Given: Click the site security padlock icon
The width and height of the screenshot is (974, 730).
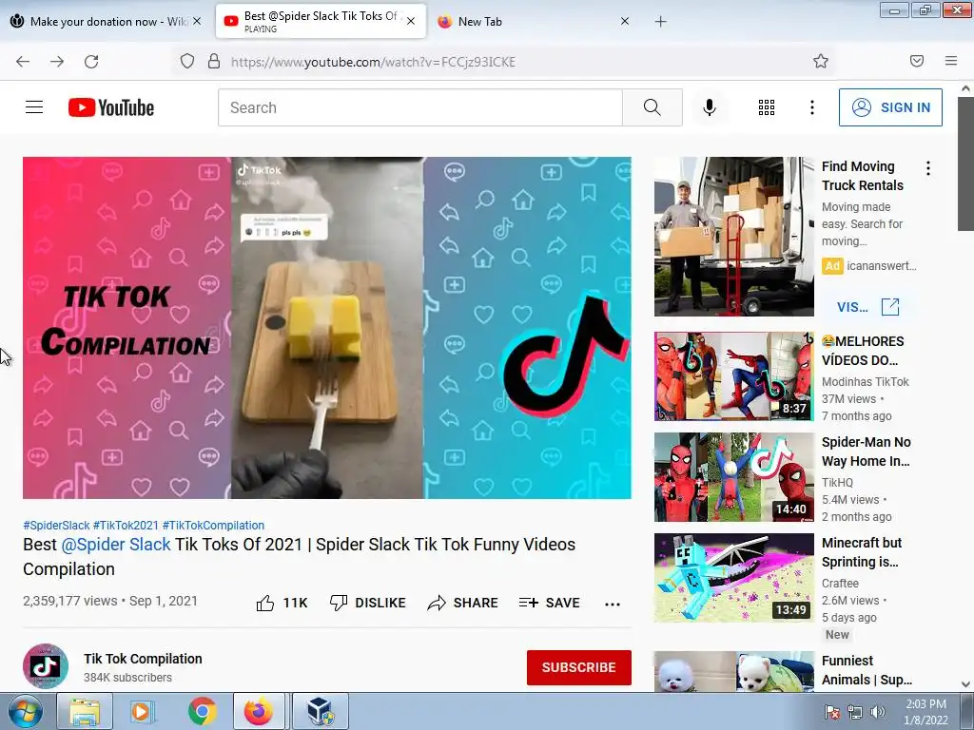Looking at the screenshot, I should [214, 61].
